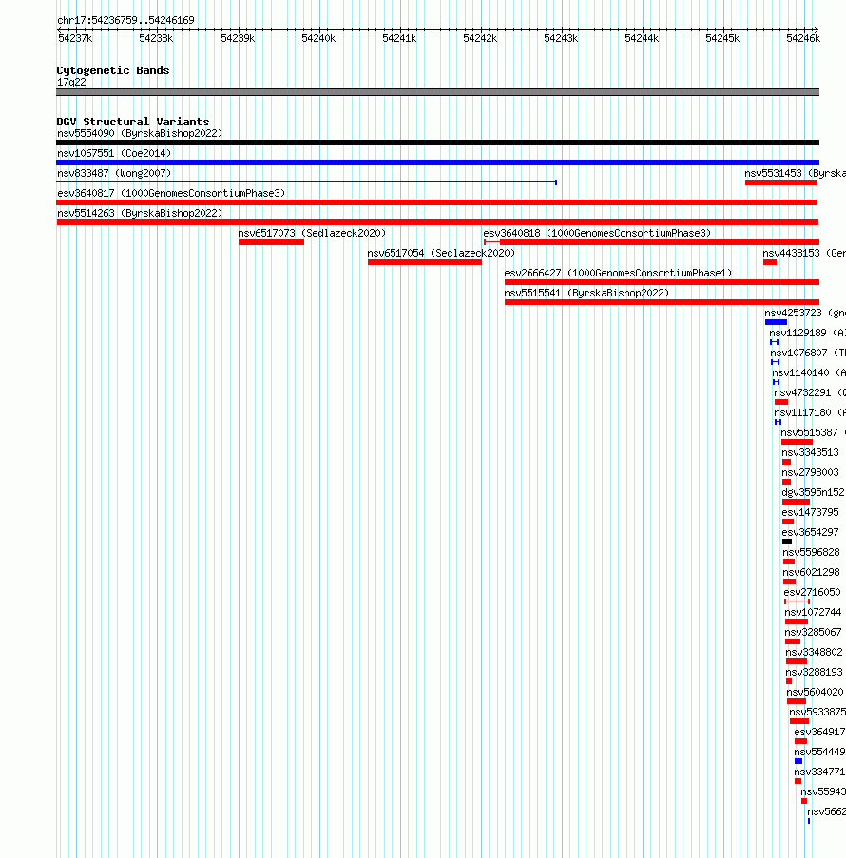
Task: Select the black nsv5554090 variant bar
Action: (437, 143)
